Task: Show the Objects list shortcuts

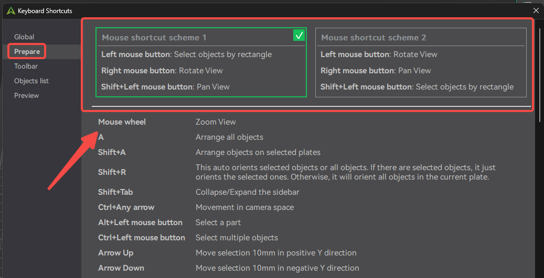Action: tap(31, 81)
